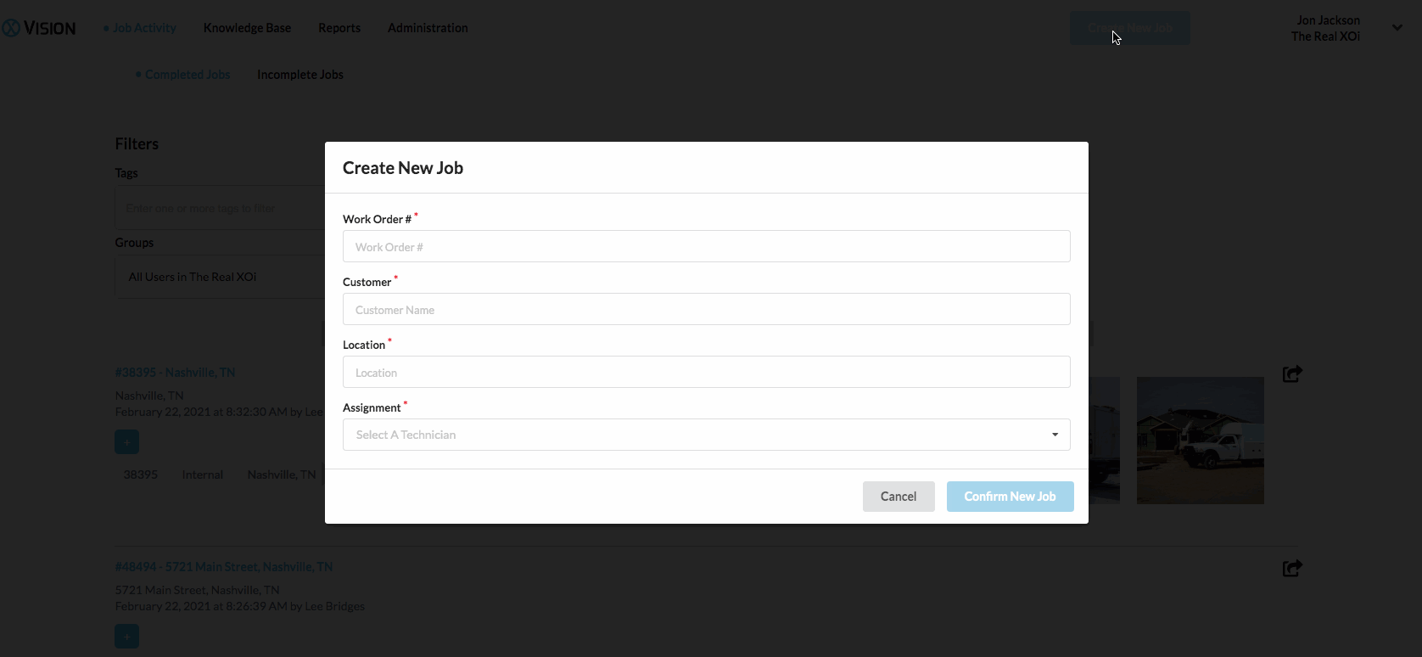The height and width of the screenshot is (657, 1422).
Task: Click the XOi Vision logo
Action: (x=39, y=28)
